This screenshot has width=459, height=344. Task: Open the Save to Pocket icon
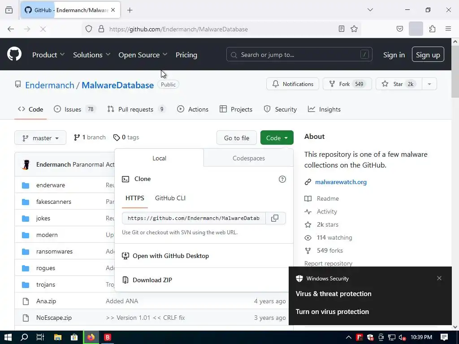(x=399, y=29)
